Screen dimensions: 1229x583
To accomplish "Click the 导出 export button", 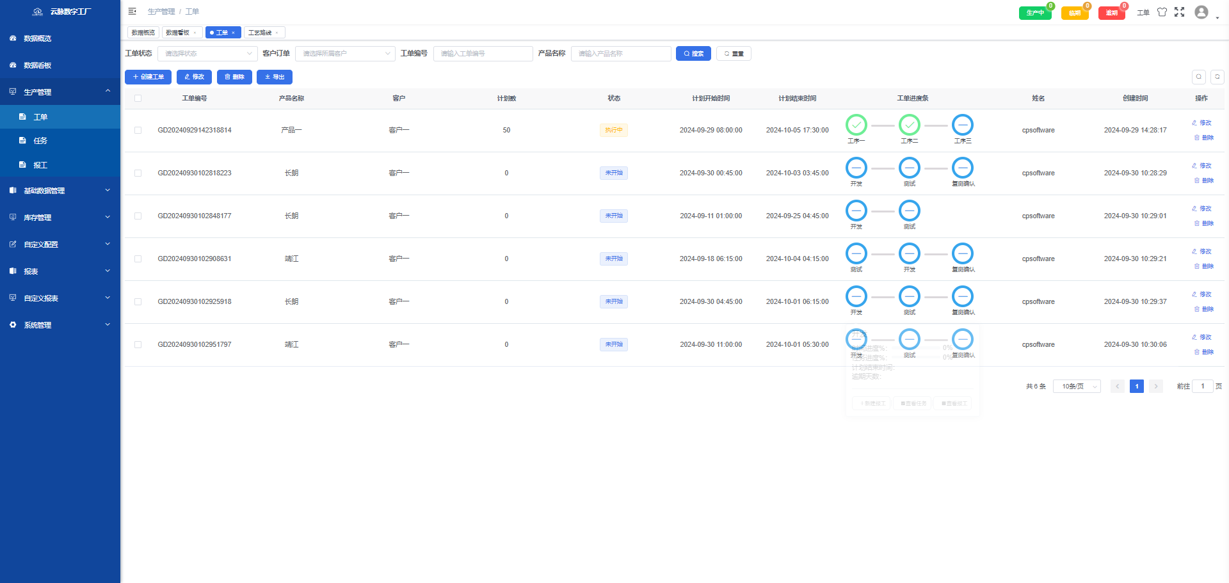I will click(275, 77).
